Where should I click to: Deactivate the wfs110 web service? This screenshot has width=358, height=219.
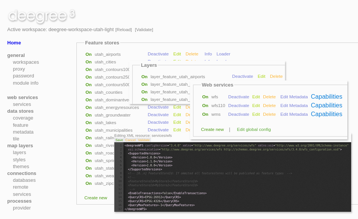click(239, 106)
